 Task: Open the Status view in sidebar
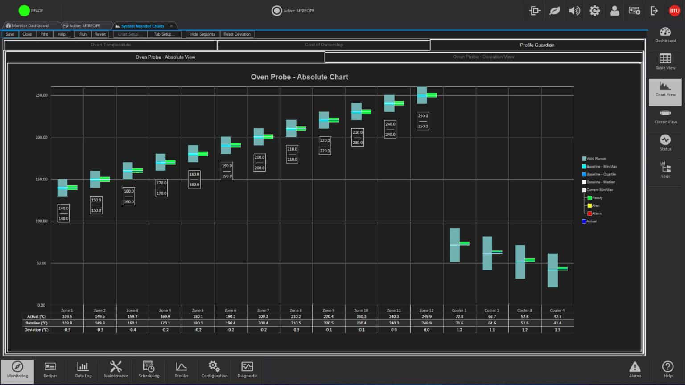(x=665, y=143)
